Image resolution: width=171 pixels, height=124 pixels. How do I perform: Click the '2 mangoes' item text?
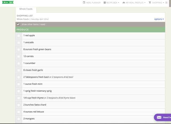[x=29, y=119]
